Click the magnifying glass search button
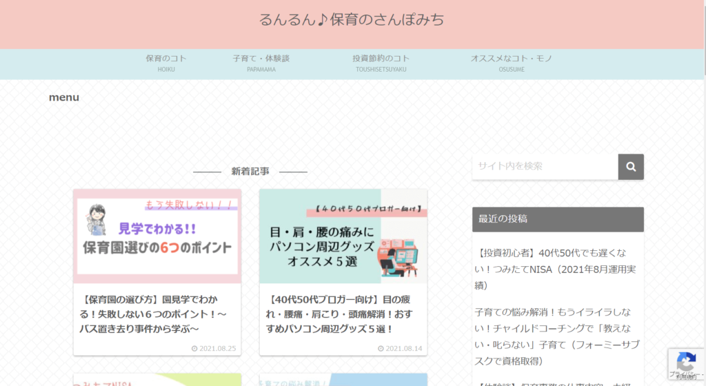The image size is (706, 386). click(x=630, y=167)
